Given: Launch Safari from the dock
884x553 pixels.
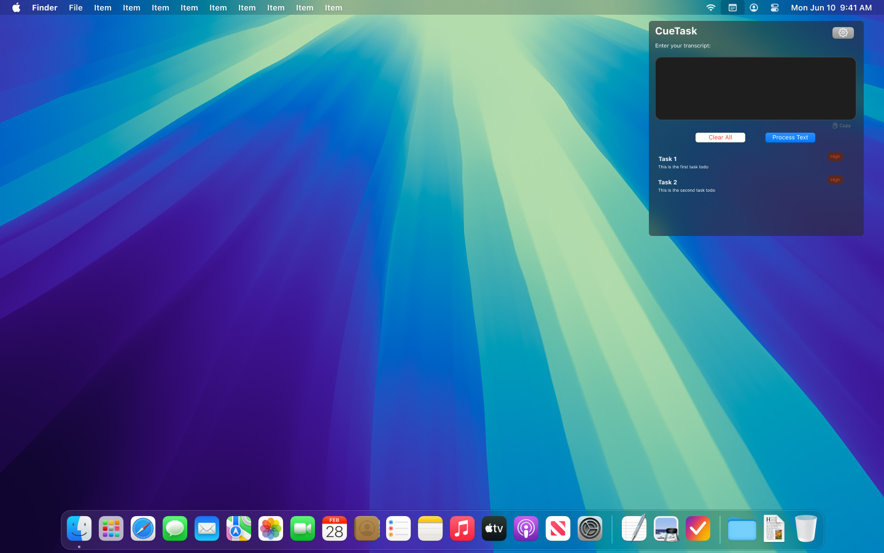Looking at the screenshot, I should (x=143, y=528).
